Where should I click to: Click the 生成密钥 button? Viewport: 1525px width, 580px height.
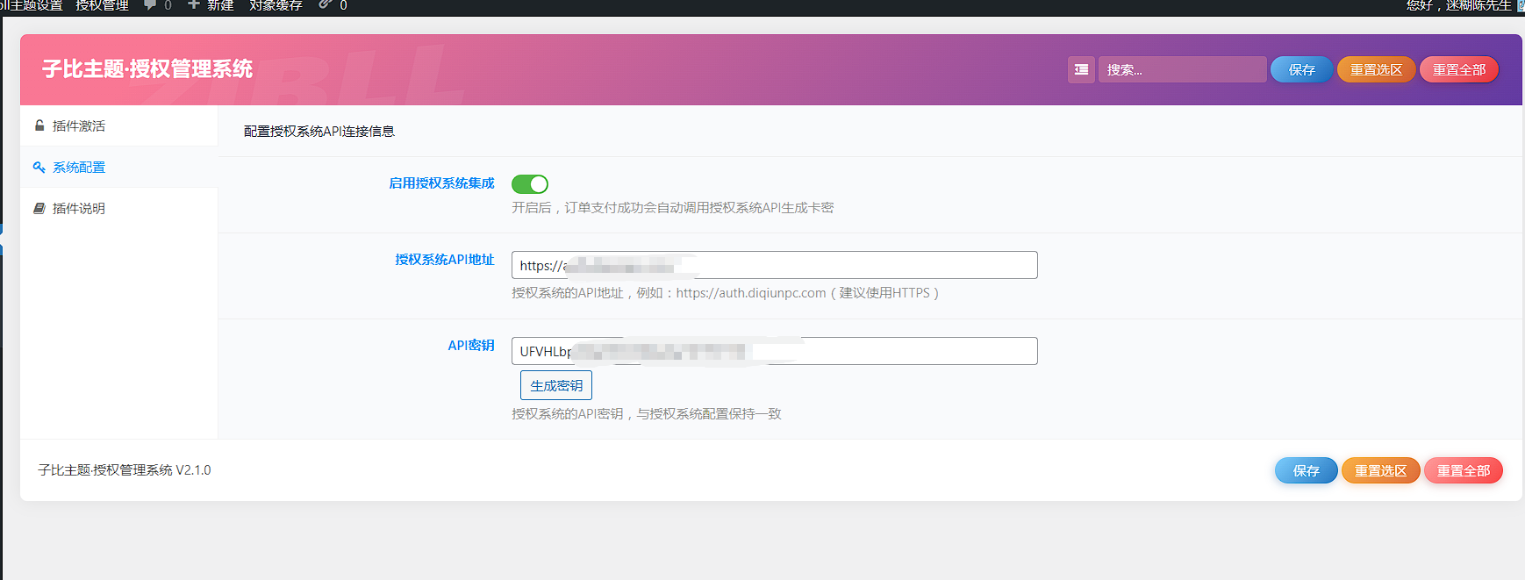[556, 385]
